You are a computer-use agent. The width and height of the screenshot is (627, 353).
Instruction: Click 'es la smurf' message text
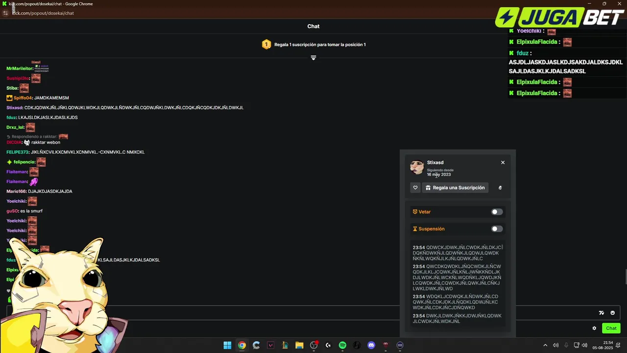(x=31, y=211)
